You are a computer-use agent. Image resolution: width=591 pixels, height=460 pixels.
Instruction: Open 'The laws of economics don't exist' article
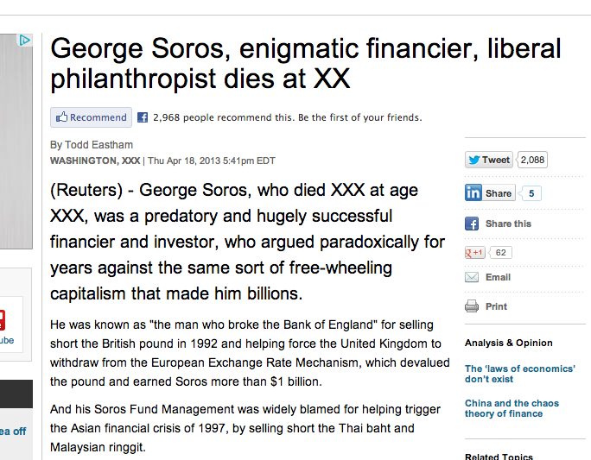[x=519, y=374]
